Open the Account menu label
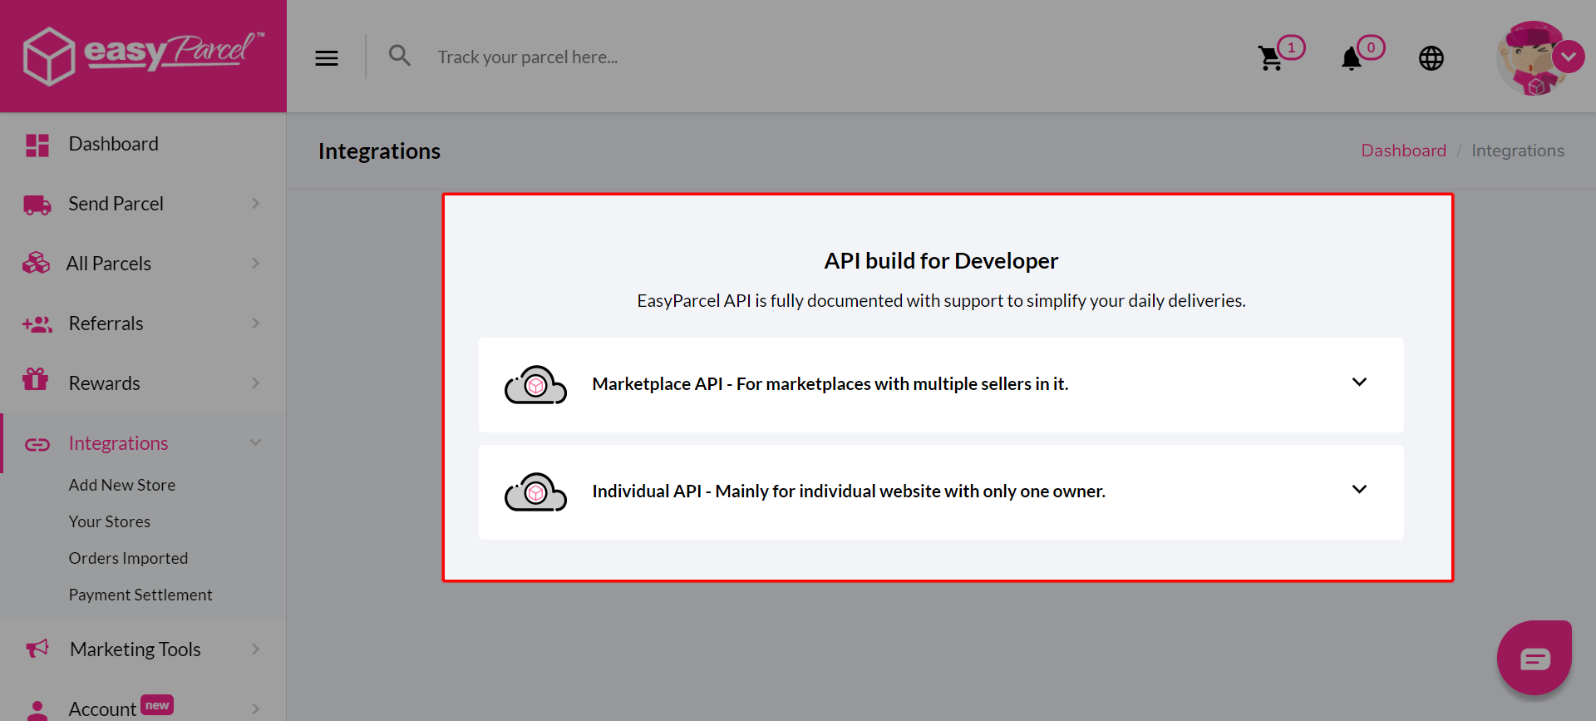 pyautogui.click(x=102, y=709)
